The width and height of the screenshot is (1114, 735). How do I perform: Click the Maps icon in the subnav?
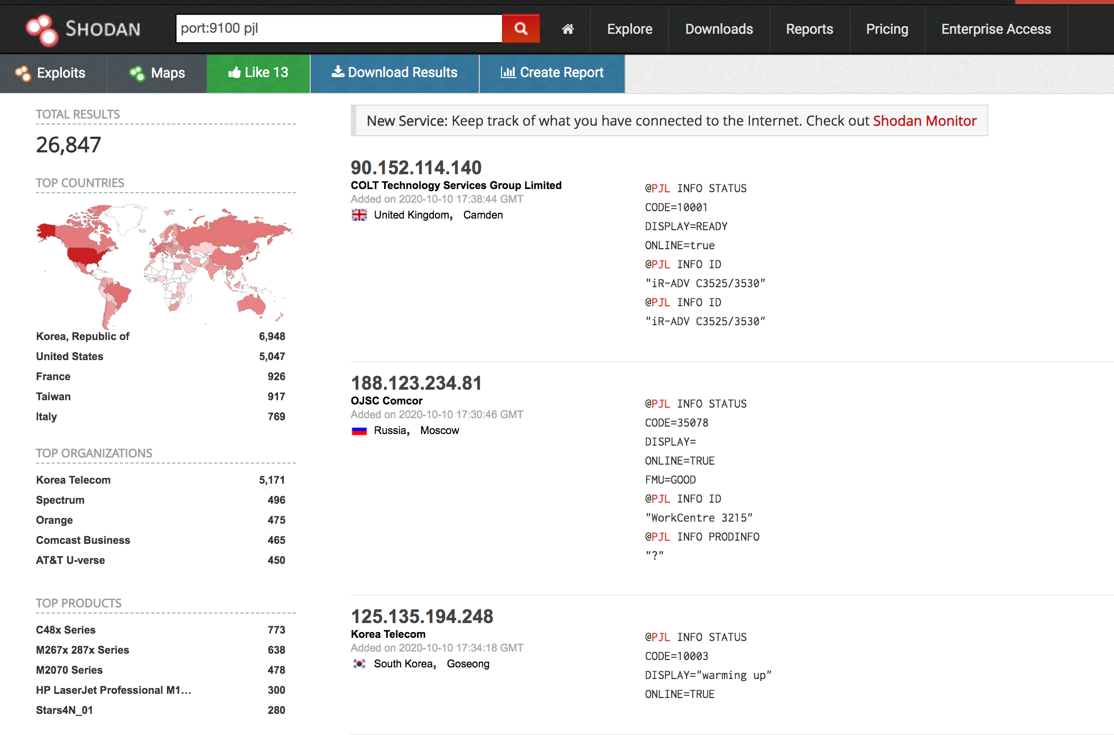137,73
